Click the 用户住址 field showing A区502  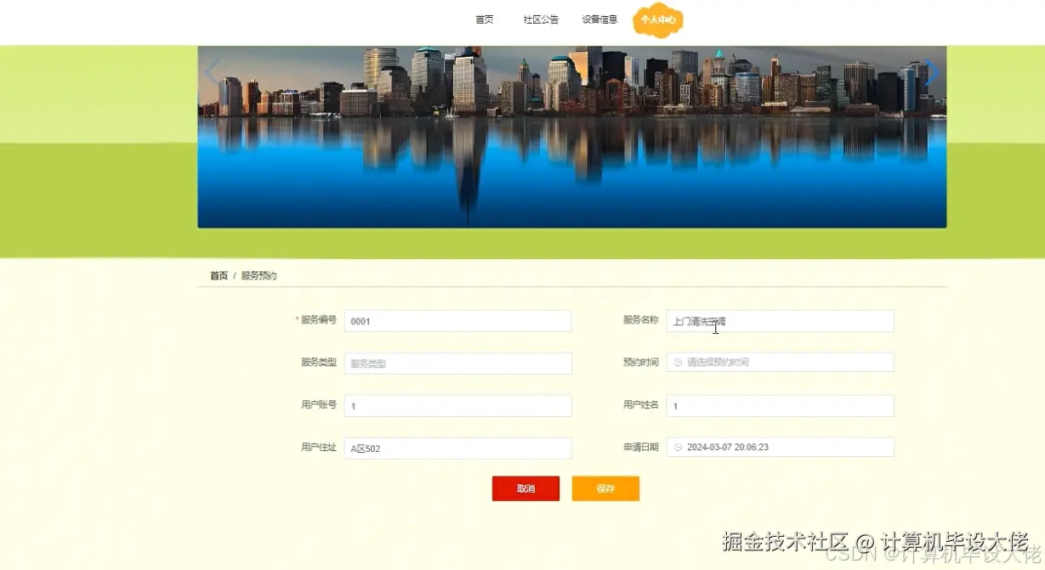point(457,448)
